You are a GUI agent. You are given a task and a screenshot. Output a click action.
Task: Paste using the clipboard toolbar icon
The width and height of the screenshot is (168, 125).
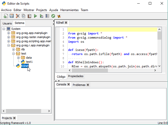(x=30, y=16)
